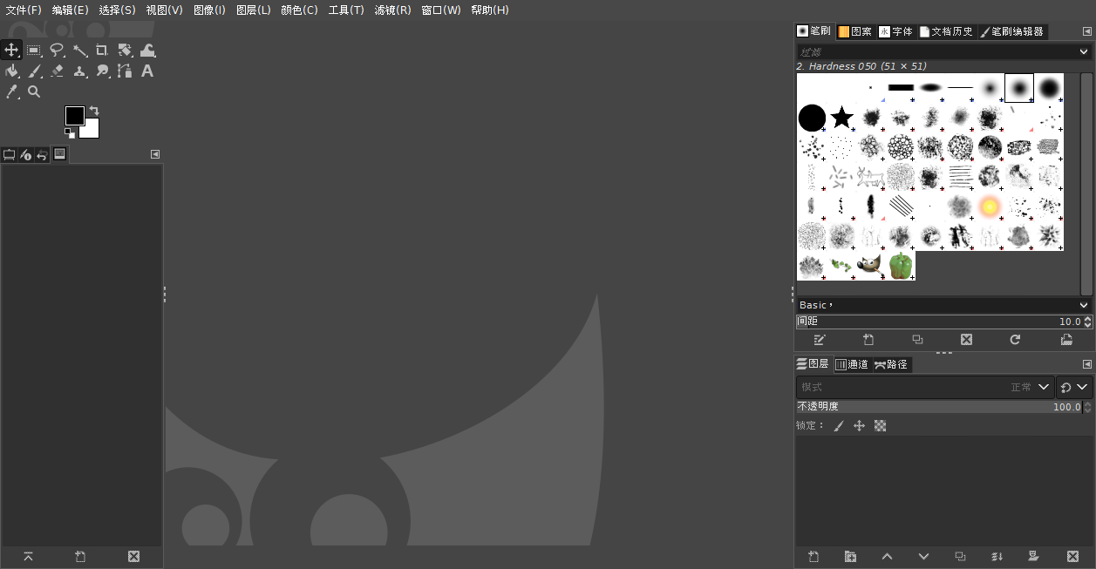Switch to the 图案 patterns tab

coord(854,31)
